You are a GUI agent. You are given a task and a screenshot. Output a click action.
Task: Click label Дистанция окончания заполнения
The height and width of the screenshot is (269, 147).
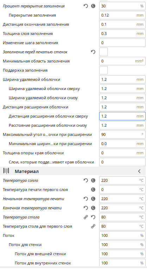point(36,24)
